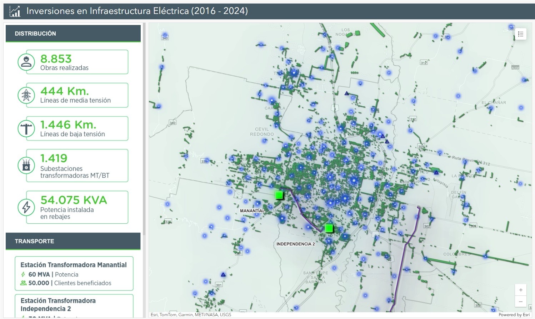Zoom out of the map
The width and height of the screenshot is (535, 319).
click(x=521, y=302)
